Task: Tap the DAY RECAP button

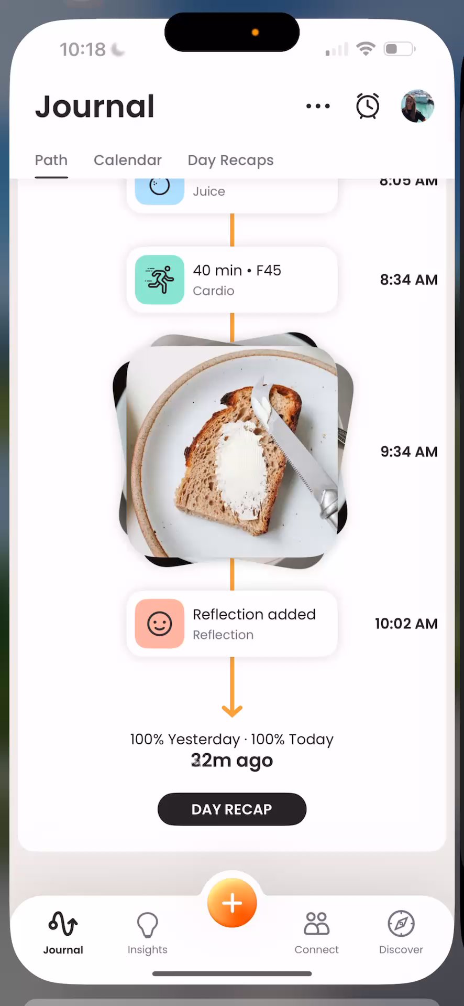Action: click(x=232, y=809)
